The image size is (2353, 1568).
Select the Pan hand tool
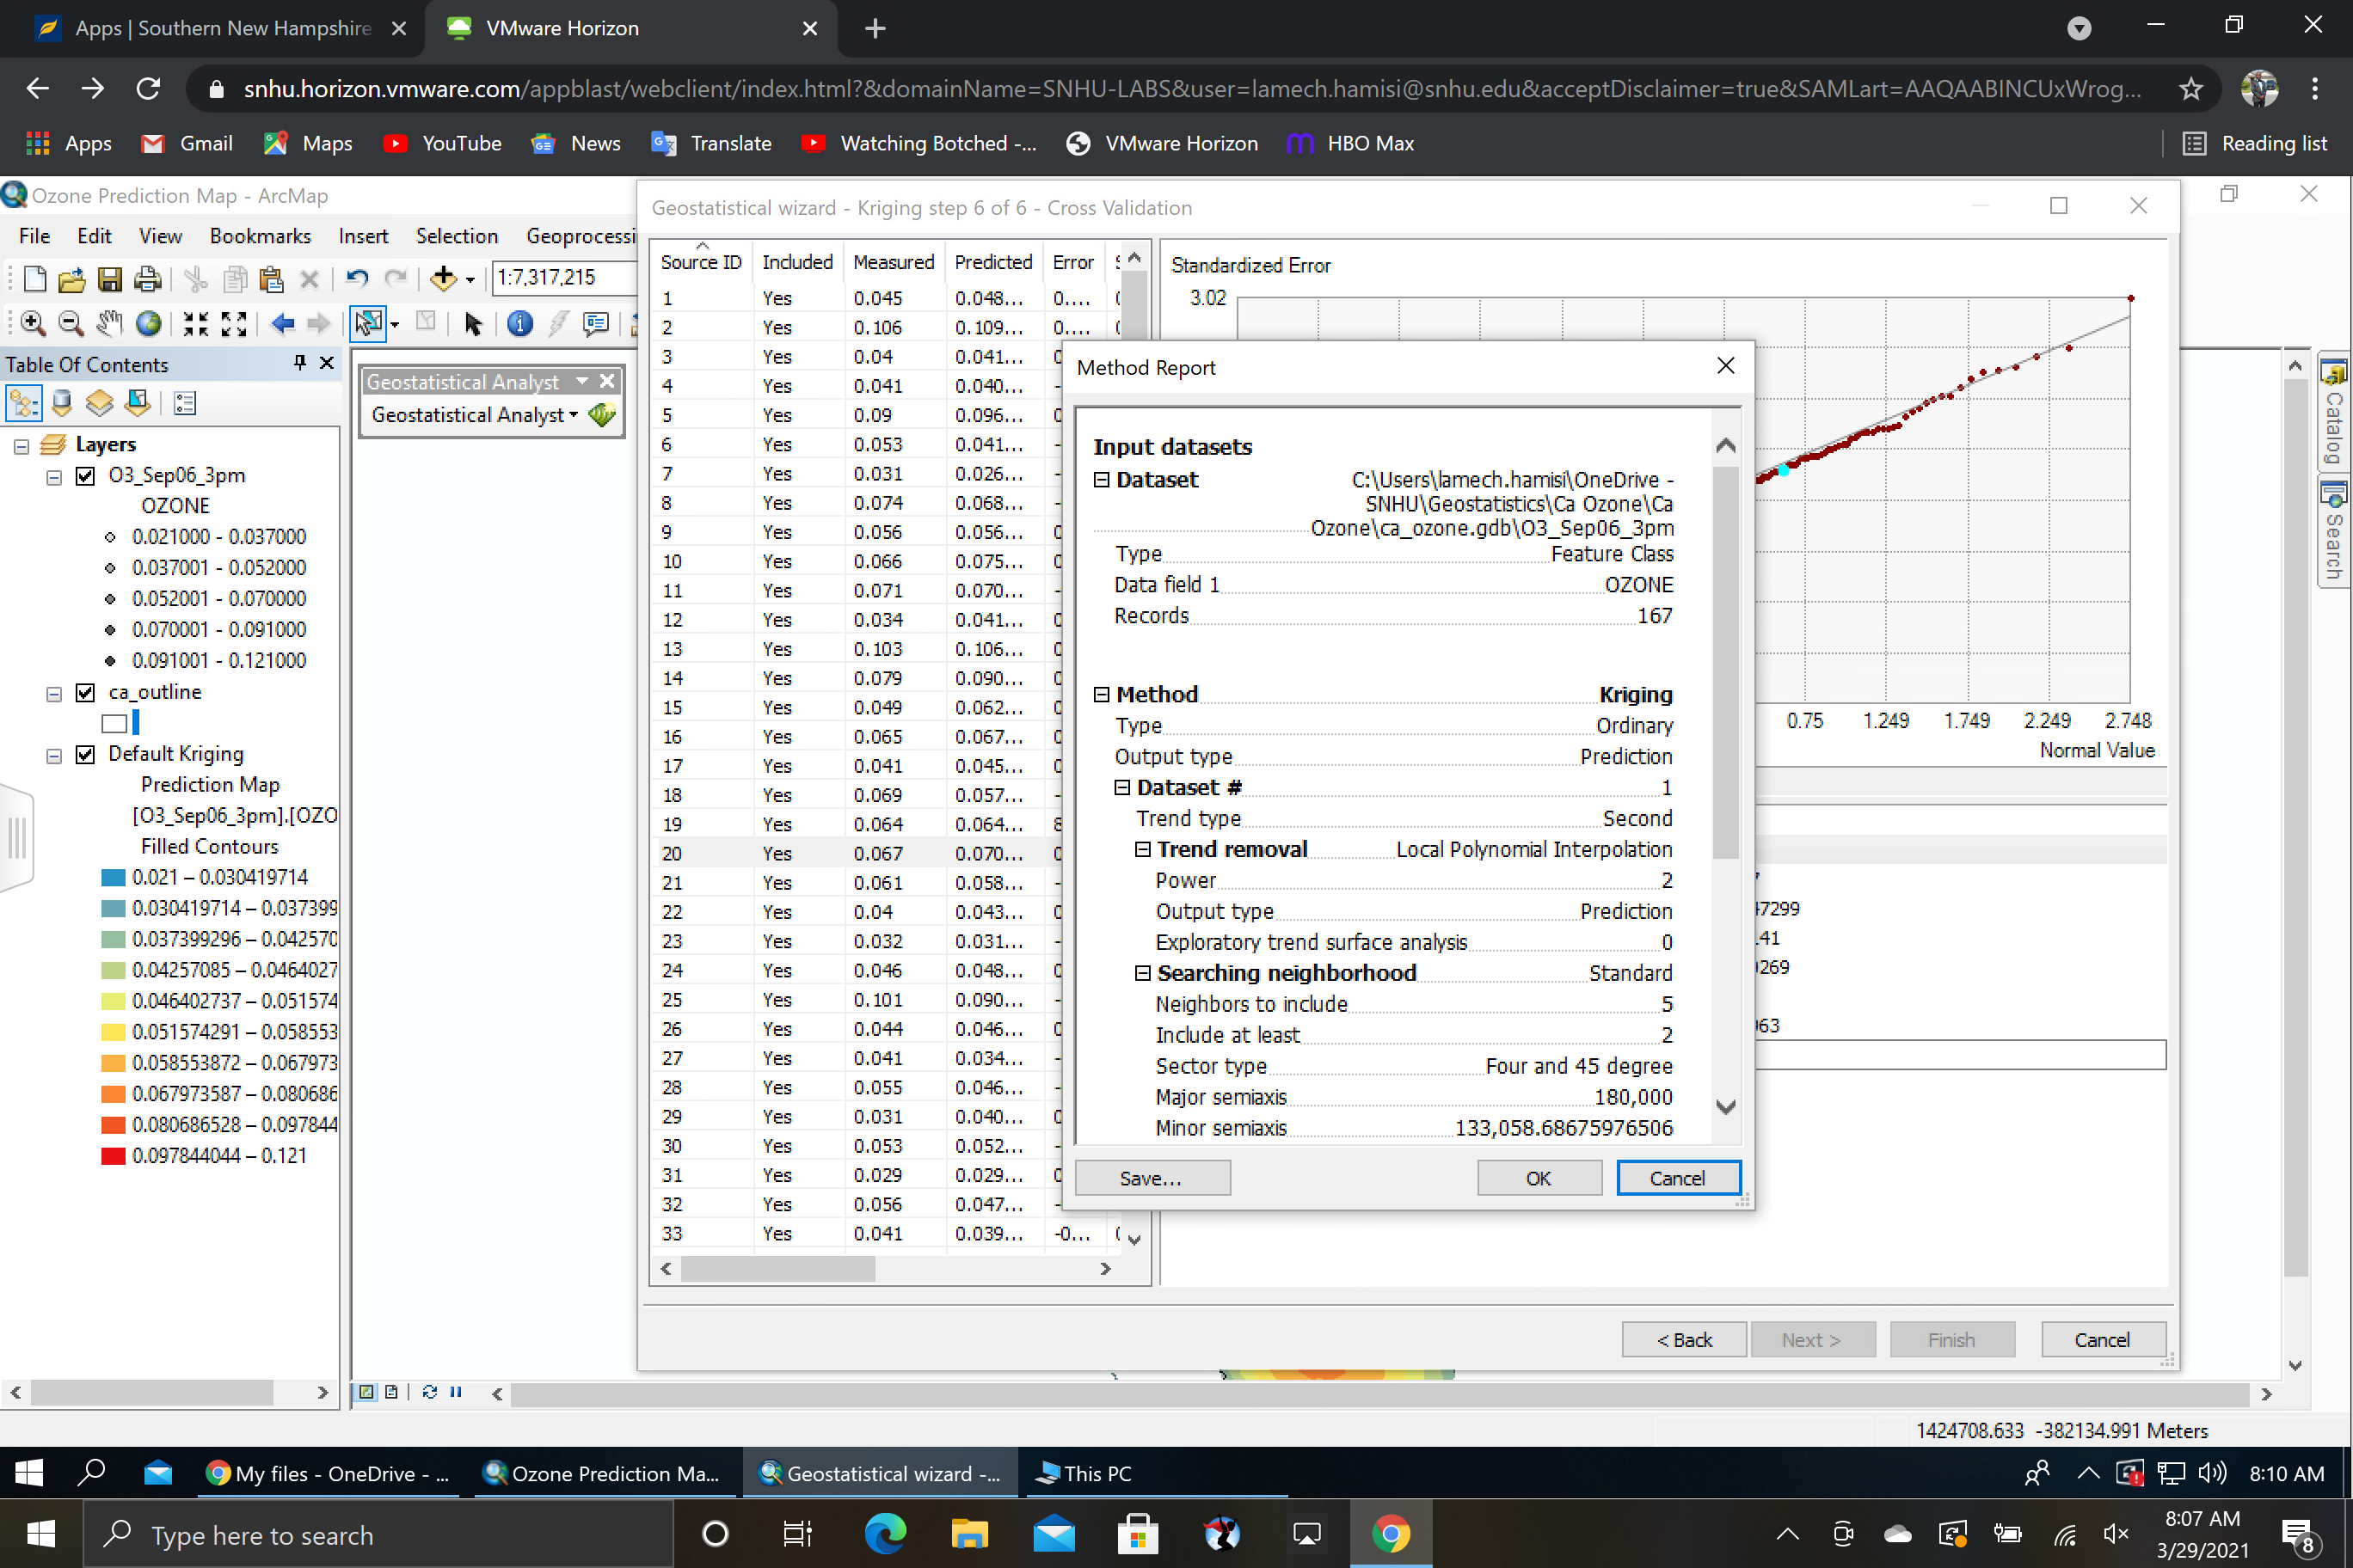pos(109,323)
